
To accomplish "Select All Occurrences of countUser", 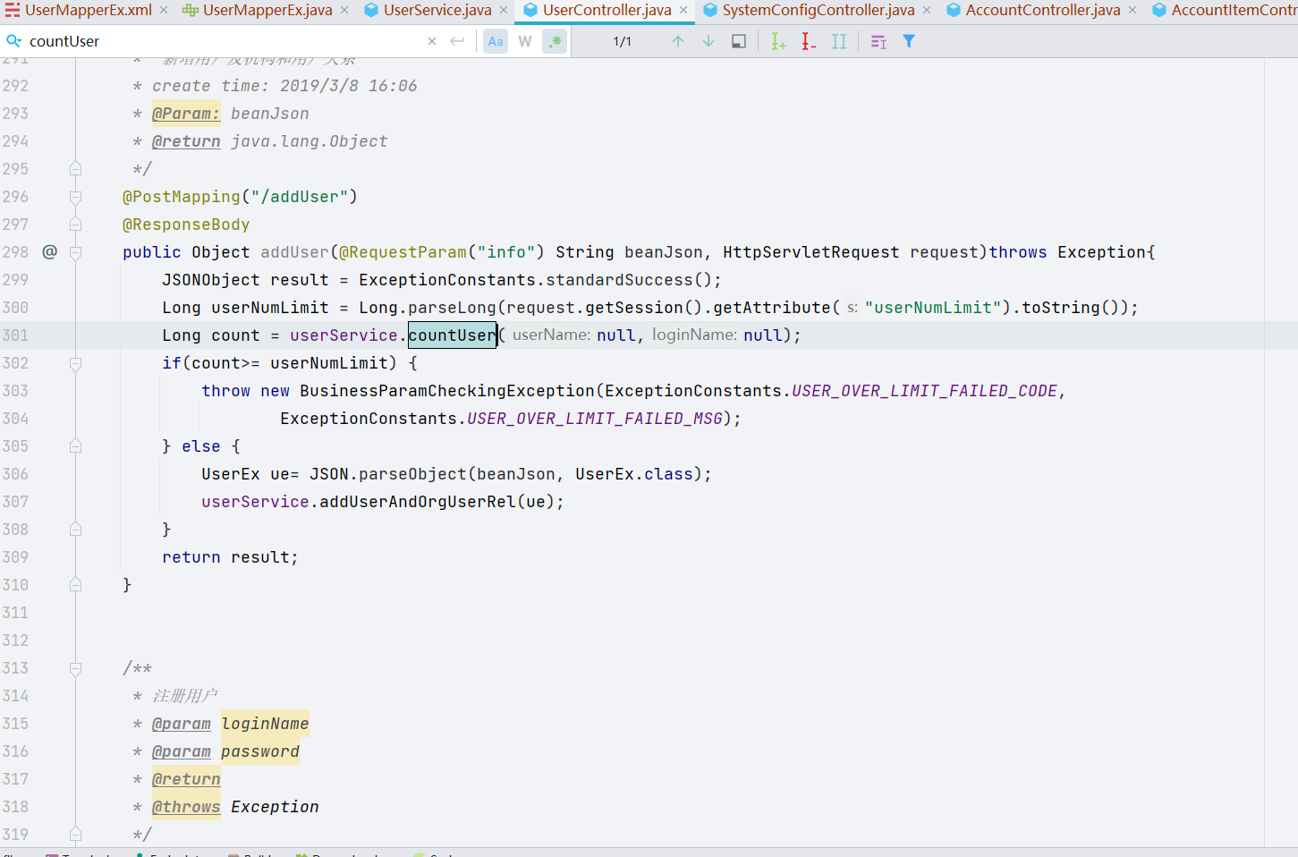I will pyautogui.click(x=838, y=40).
